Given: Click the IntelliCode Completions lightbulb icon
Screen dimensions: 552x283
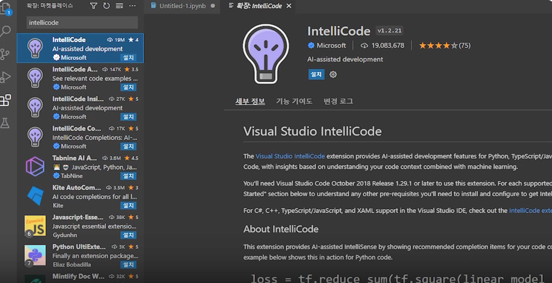Looking at the screenshot, I should point(35,137).
